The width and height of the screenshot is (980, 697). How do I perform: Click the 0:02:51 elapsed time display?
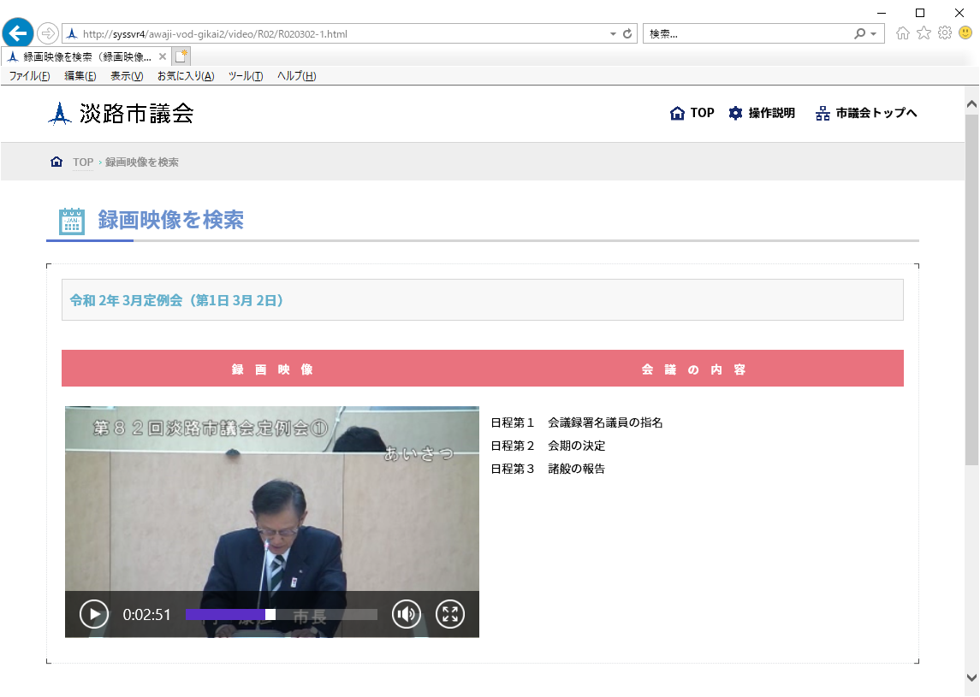coord(147,615)
